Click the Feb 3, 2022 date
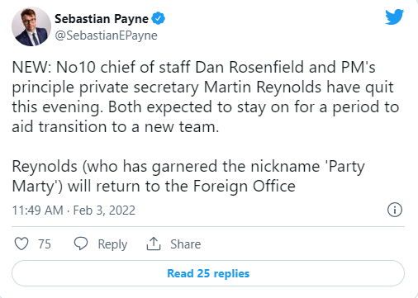418x298 pixels. pyautogui.click(x=104, y=210)
